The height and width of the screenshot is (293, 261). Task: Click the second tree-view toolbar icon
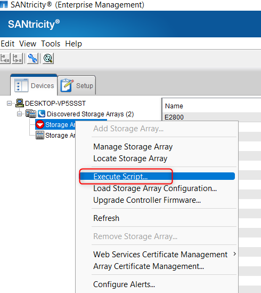[18, 58]
